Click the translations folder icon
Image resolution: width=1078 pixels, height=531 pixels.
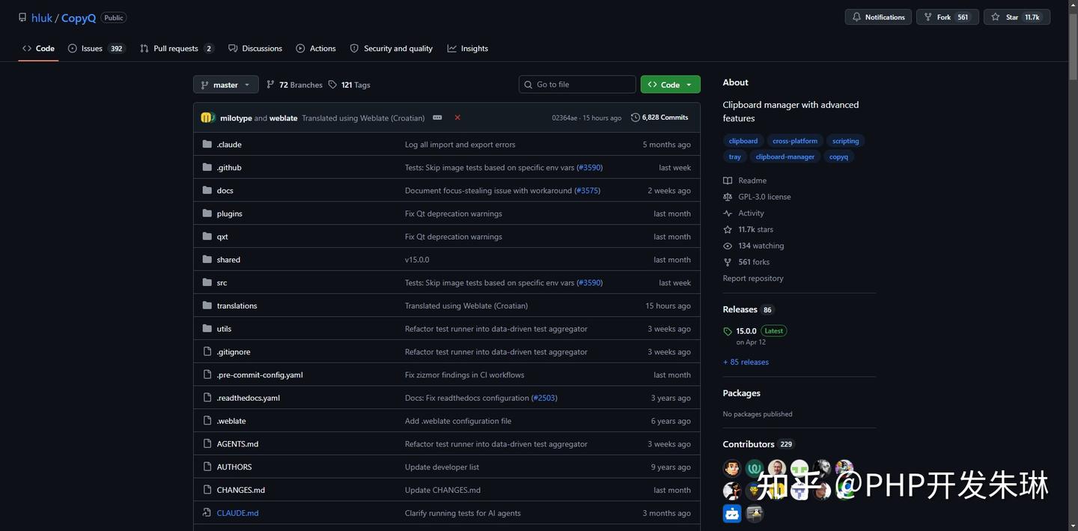[207, 306]
